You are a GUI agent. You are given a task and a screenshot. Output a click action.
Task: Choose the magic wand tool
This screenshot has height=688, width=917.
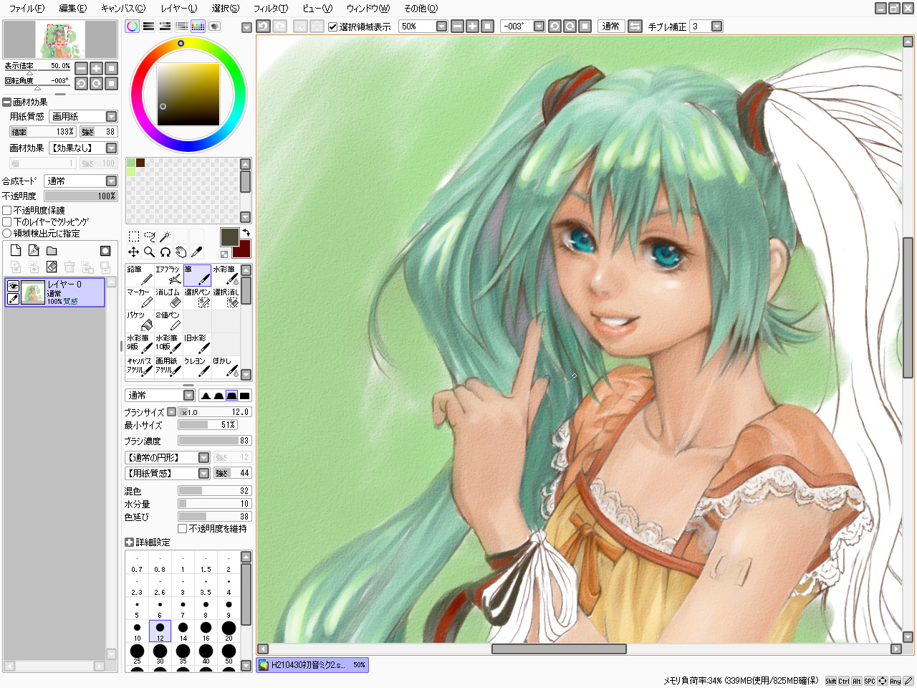click(x=165, y=236)
